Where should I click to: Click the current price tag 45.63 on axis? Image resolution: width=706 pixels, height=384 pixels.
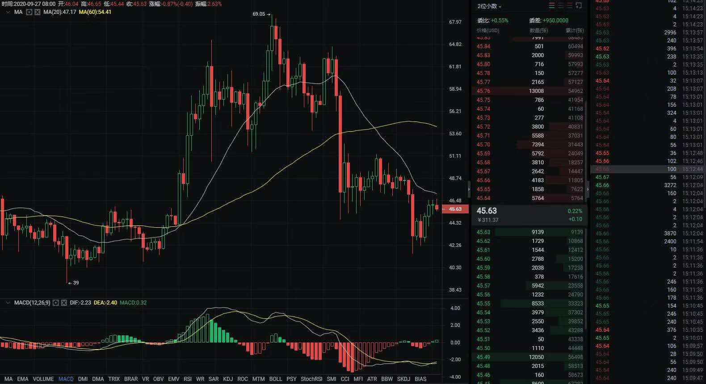(455, 209)
